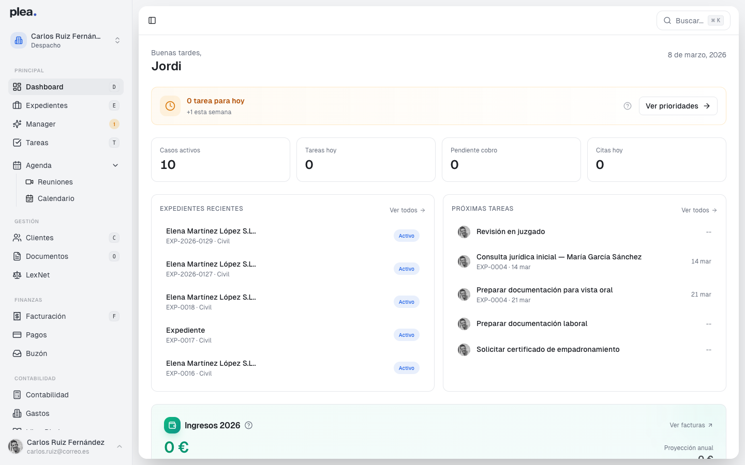Click the Agenda calendar icon
Screen dimensions: 745x465
click(17, 165)
